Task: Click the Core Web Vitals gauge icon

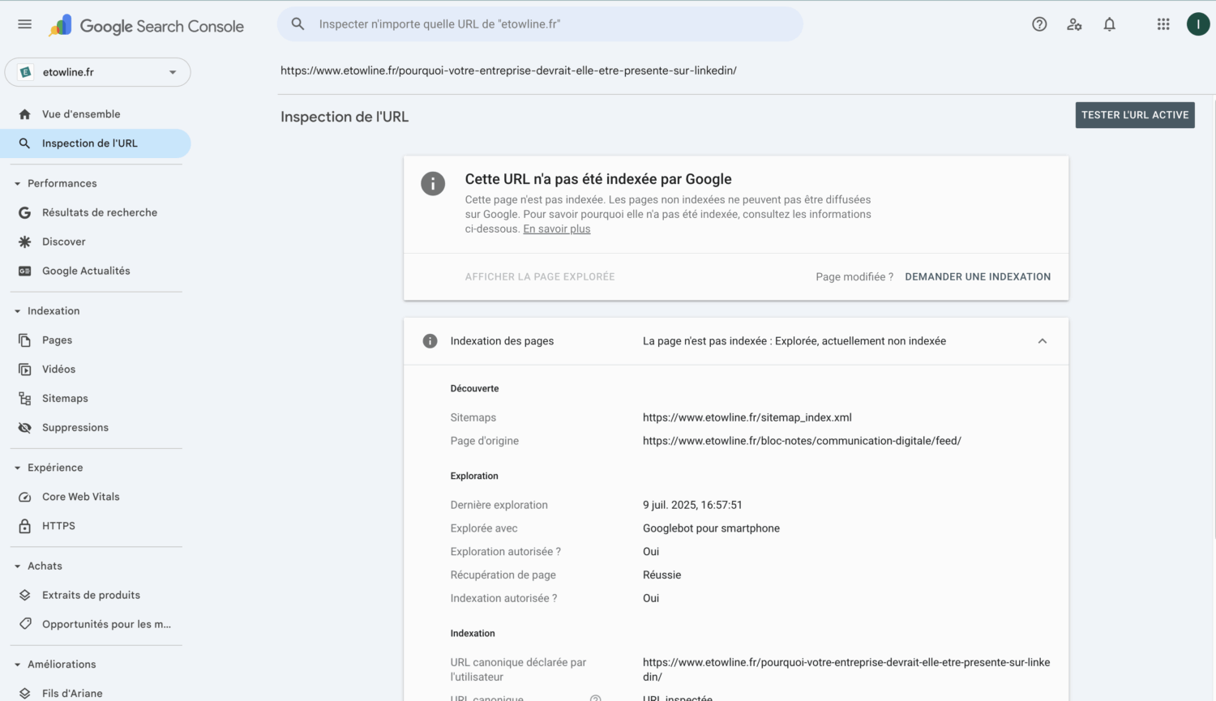Action: point(25,497)
